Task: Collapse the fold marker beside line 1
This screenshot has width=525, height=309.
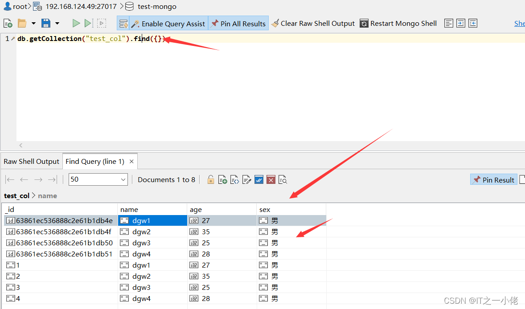Action: pos(13,39)
